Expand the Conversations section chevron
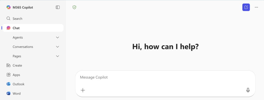The width and height of the screenshot is (264, 100). click(x=57, y=47)
